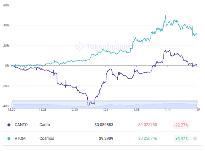Image resolution: width=205 pixels, height=151 pixels.
Task: Remove the ATOM Cosmos row with its x icon
Action: click(x=195, y=139)
